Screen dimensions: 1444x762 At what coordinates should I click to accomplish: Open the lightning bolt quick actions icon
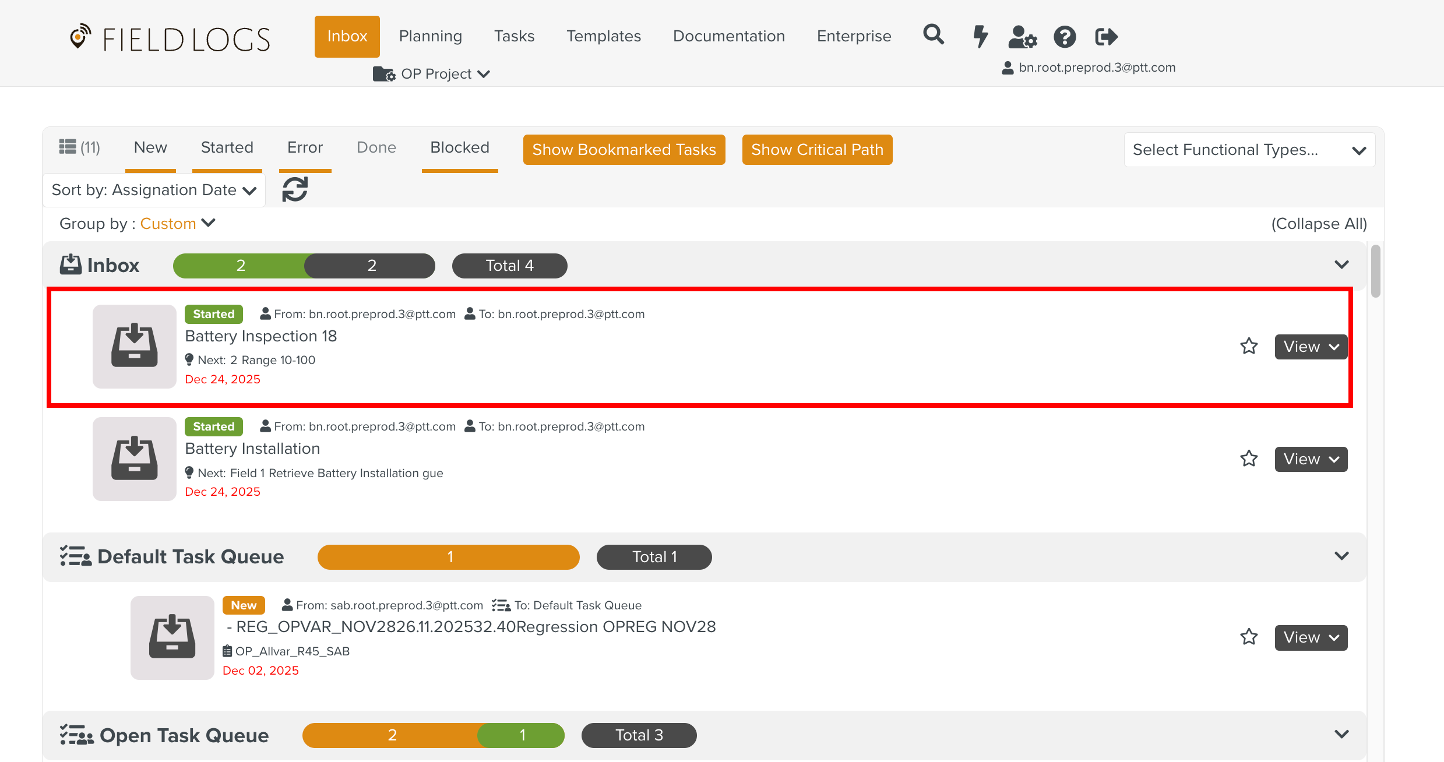(x=980, y=36)
